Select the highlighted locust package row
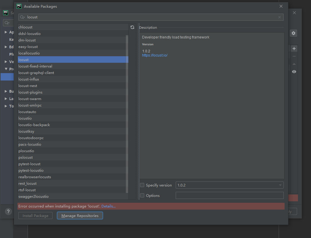This screenshot has width=311, height=238. point(73,59)
